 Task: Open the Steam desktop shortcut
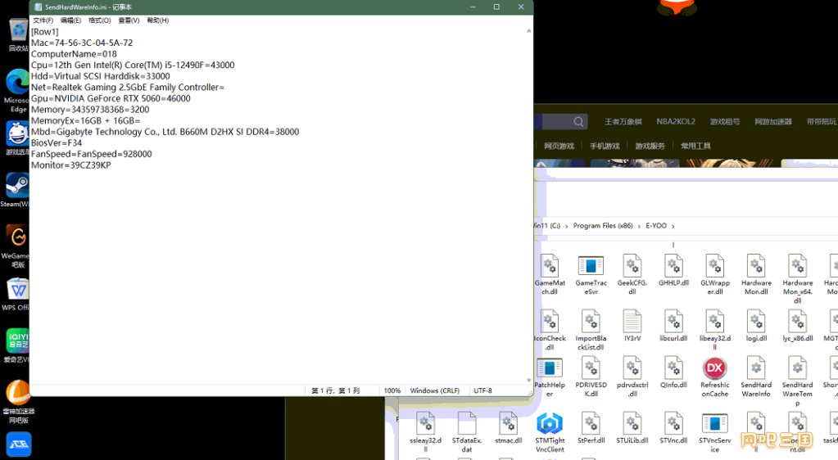click(16, 190)
